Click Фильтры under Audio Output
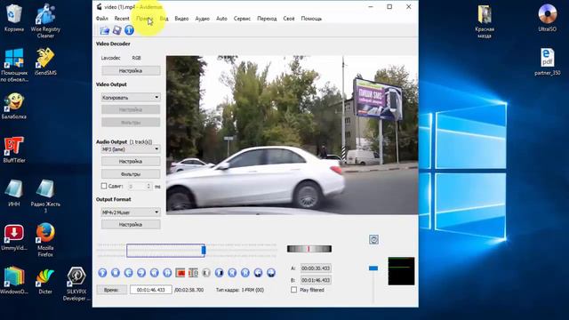Viewport: 569px width, 320px height. pyautogui.click(x=131, y=174)
